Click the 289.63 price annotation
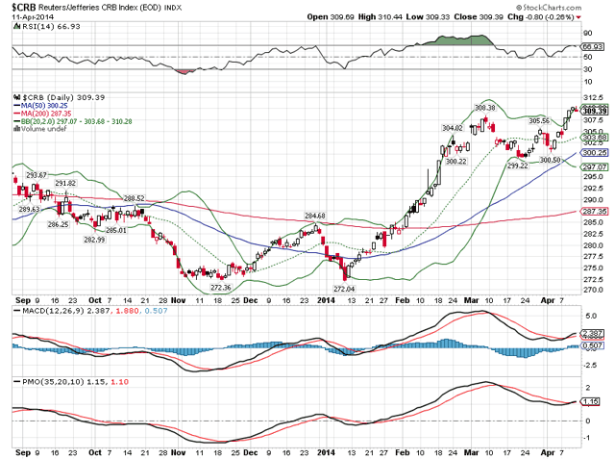This screenshot has width=615, height=459. [x=30, y=209]
